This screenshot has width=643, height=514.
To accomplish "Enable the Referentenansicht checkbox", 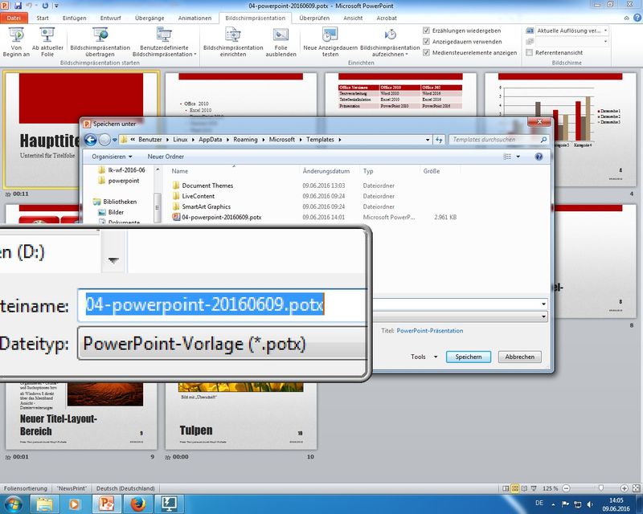I will tap(529, 53).
